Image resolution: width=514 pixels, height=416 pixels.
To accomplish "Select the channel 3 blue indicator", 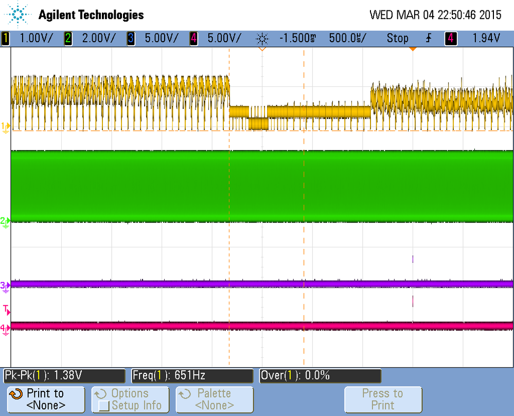I will pyautogui.click(x=131, y=39).
